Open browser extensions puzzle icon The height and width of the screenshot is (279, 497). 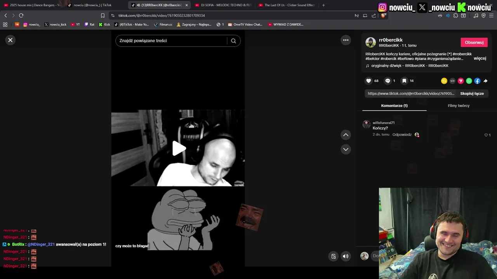coord(455,15)
